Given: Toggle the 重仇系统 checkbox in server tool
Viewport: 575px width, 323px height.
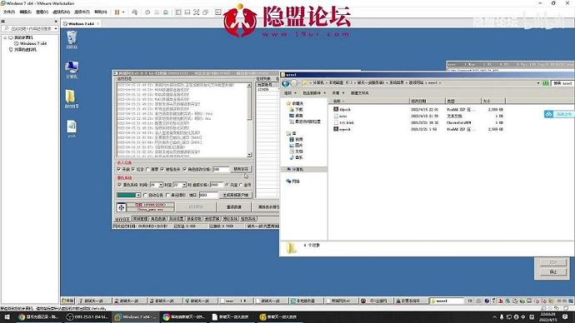Looking at the screenshot, I should [x=119, y=185].
